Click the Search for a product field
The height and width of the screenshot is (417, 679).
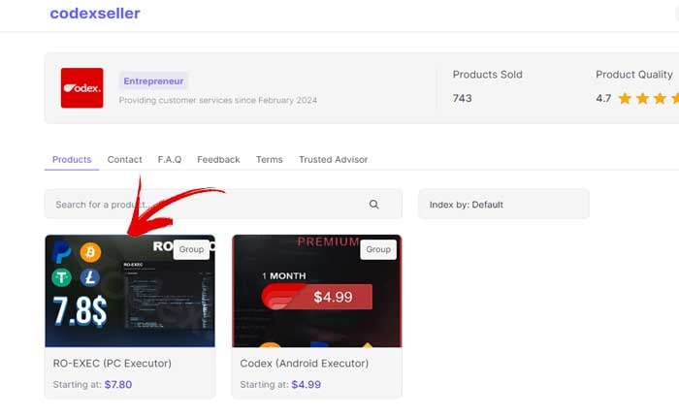point(204,205)
